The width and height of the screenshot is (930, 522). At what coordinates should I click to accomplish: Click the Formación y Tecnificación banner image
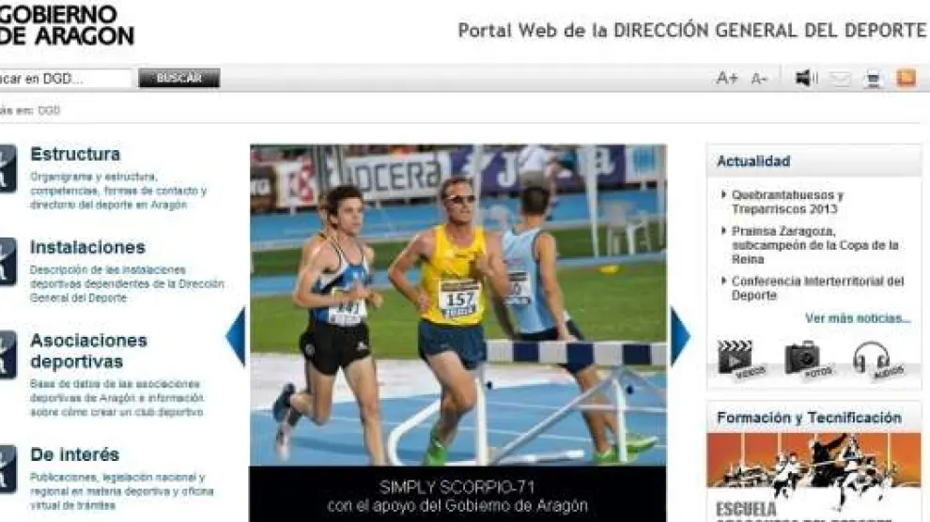tap(813, 474)
